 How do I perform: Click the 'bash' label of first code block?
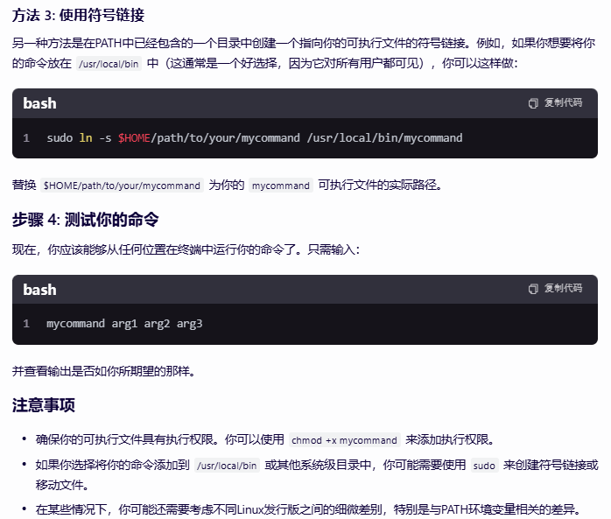tap(39, 103)
